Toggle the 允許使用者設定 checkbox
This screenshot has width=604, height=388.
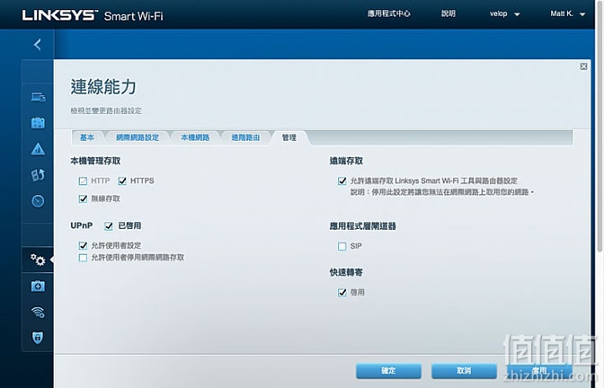point(83,245)
